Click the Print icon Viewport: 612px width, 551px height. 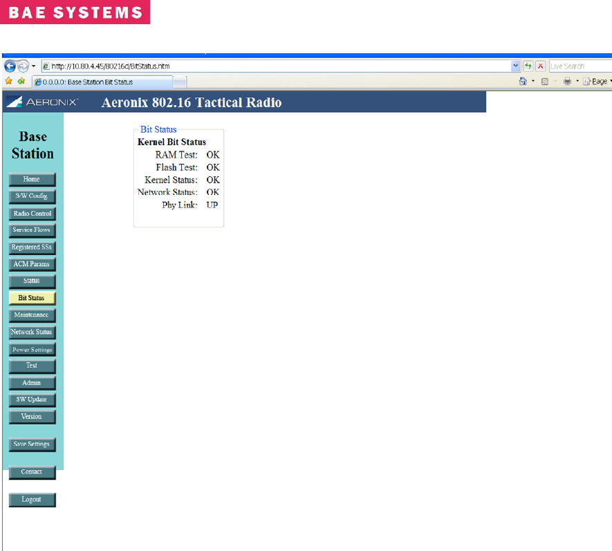[567, 81]
